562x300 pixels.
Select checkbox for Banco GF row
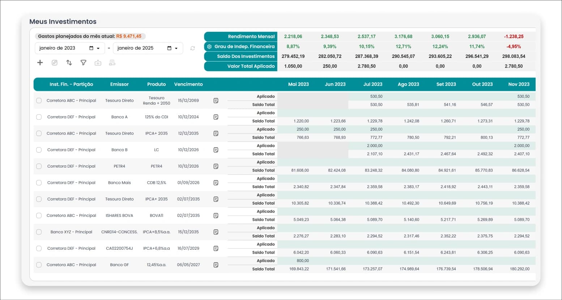click(x=39, y=265)
